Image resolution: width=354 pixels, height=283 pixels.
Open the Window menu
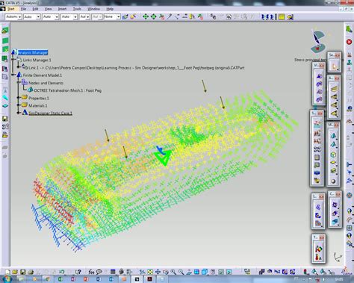pos(94,9)
